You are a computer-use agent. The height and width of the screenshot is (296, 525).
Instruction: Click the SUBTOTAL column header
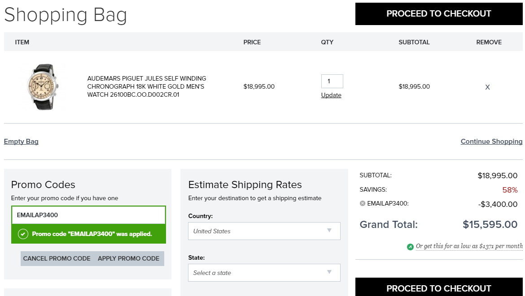click(414, 43)
